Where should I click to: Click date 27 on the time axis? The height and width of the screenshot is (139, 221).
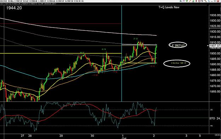coord(22,136)
